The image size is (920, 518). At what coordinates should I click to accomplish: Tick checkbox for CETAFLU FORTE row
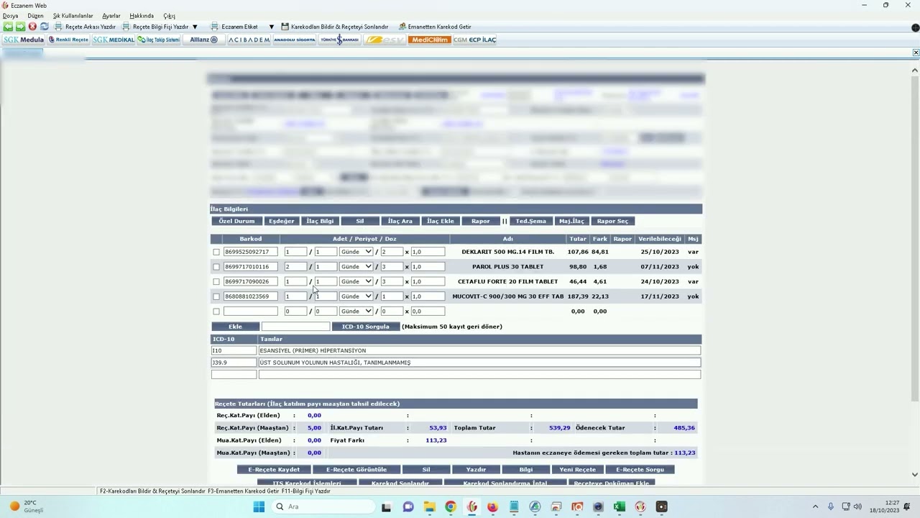(216, 281)
